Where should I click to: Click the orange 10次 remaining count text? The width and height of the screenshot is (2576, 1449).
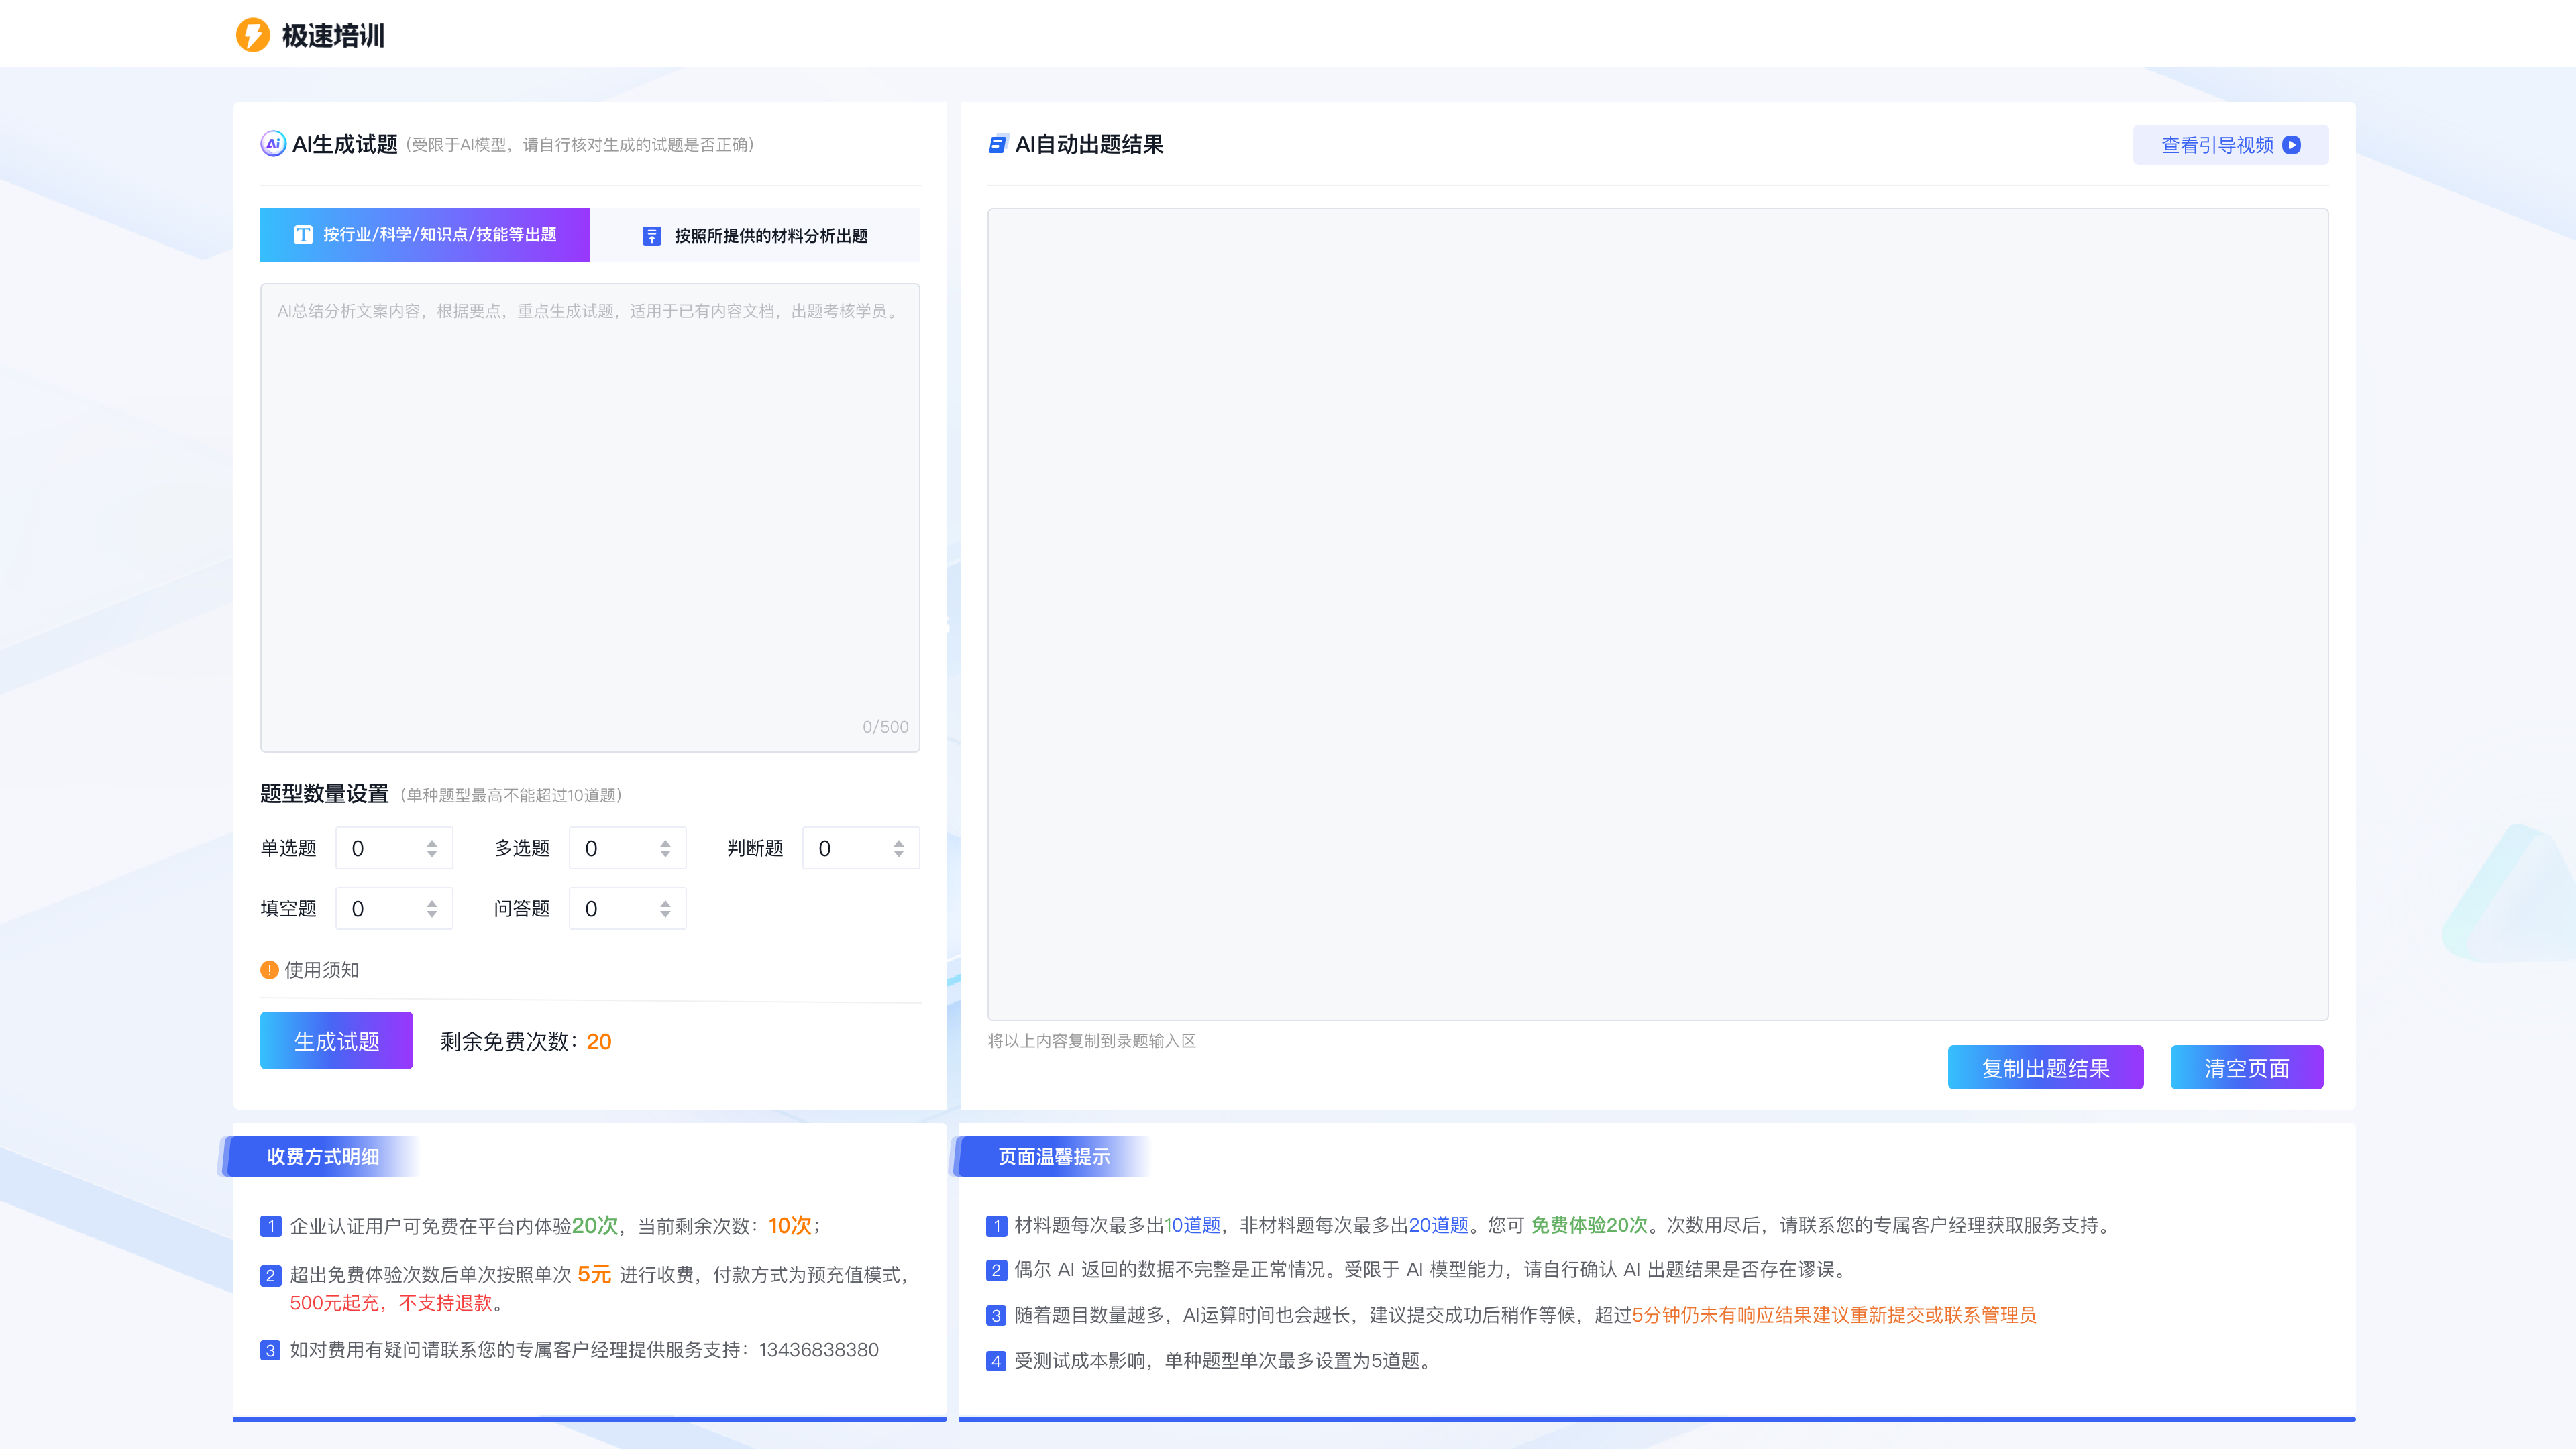coord(790,1225)
